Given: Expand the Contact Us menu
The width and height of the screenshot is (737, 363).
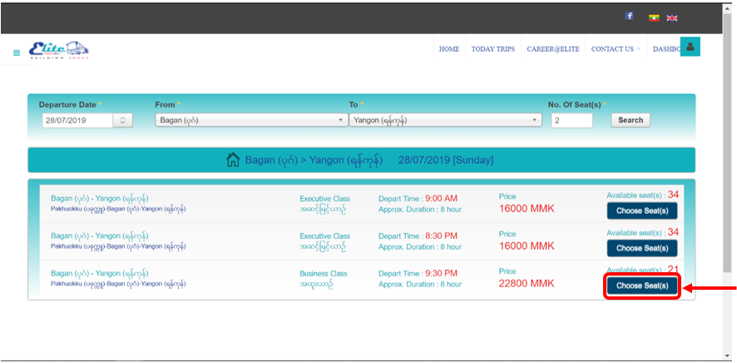Looking at the screenshot, I should [x=616, y=49].
